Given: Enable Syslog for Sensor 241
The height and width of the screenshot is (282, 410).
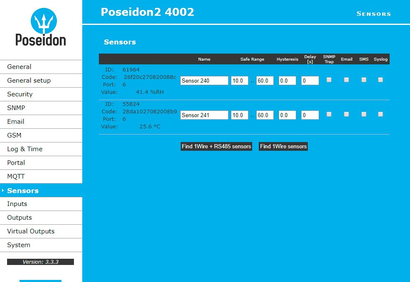Looking at the screenshot, I should [x=381, y=114].
